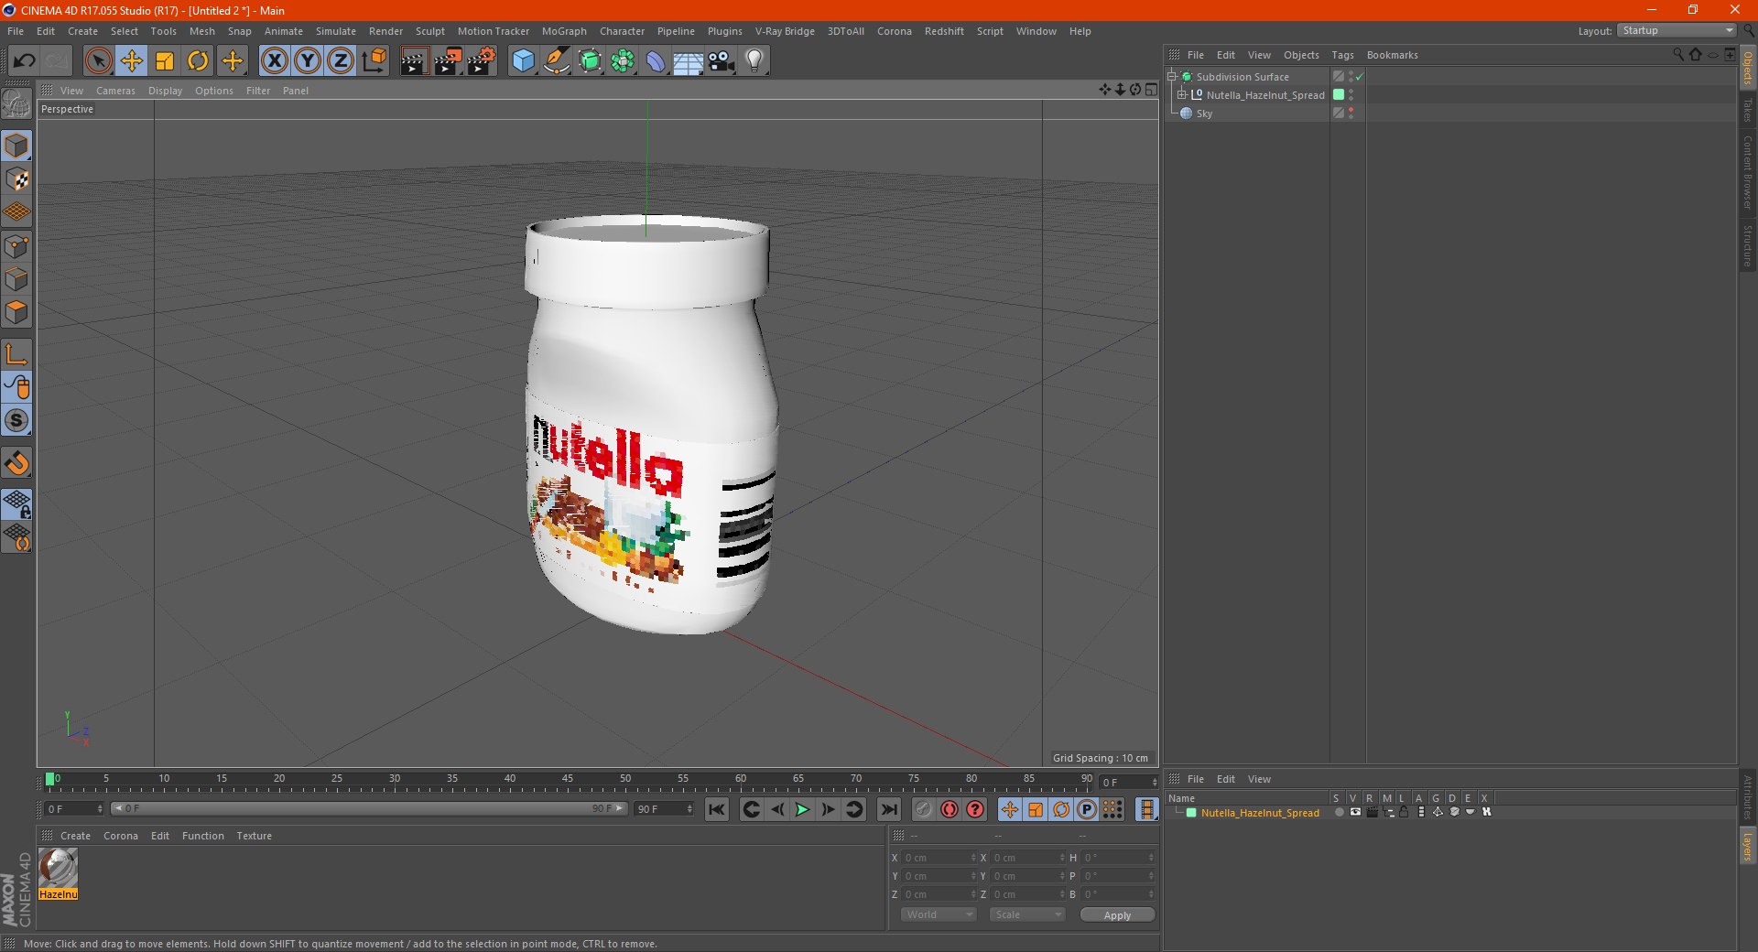Open the vertical Layers tab
This screenshot has width=1758, height=952.
pos(1748,847)
